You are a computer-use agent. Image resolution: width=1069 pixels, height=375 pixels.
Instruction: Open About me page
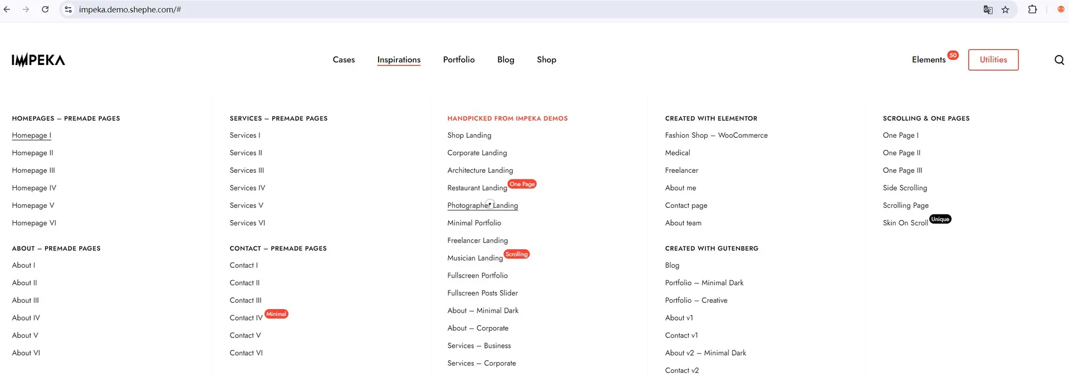coord(680,188)
